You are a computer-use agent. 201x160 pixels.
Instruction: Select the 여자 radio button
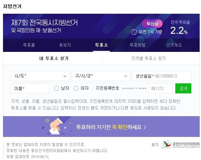click(x=76, y=88)
